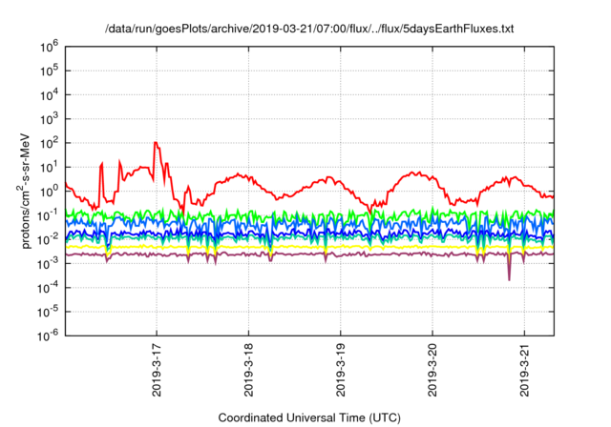Image resolution: width=611 pixels, height=427 pixels.
Task: Click the 10^-1 y-axis label
Action: coord(48,215)
